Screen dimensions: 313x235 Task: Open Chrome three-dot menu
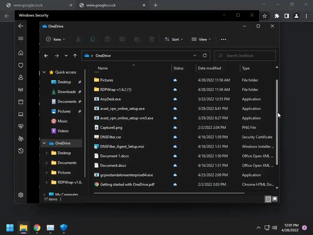(x=306, y=16)
